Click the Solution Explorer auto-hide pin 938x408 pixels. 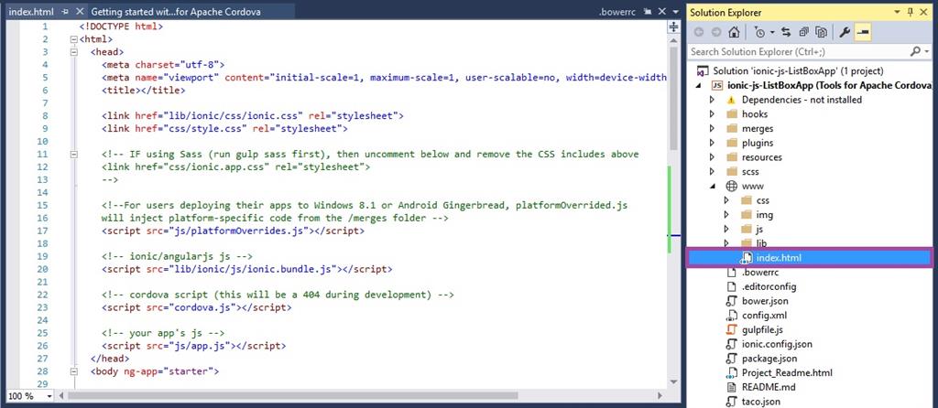click(910, 12)
